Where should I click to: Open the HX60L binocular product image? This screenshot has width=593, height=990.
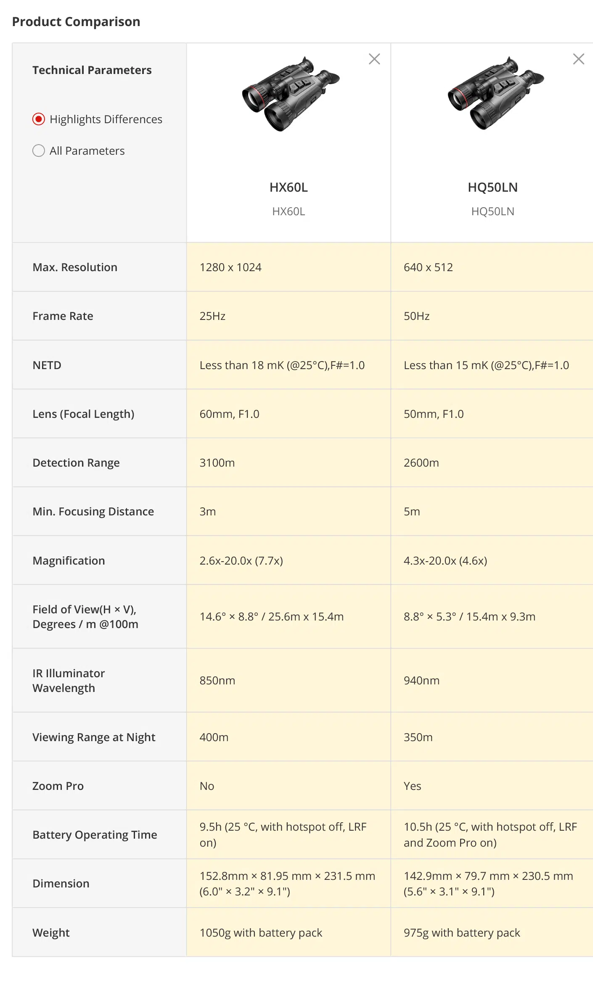[x=291, y=94]
